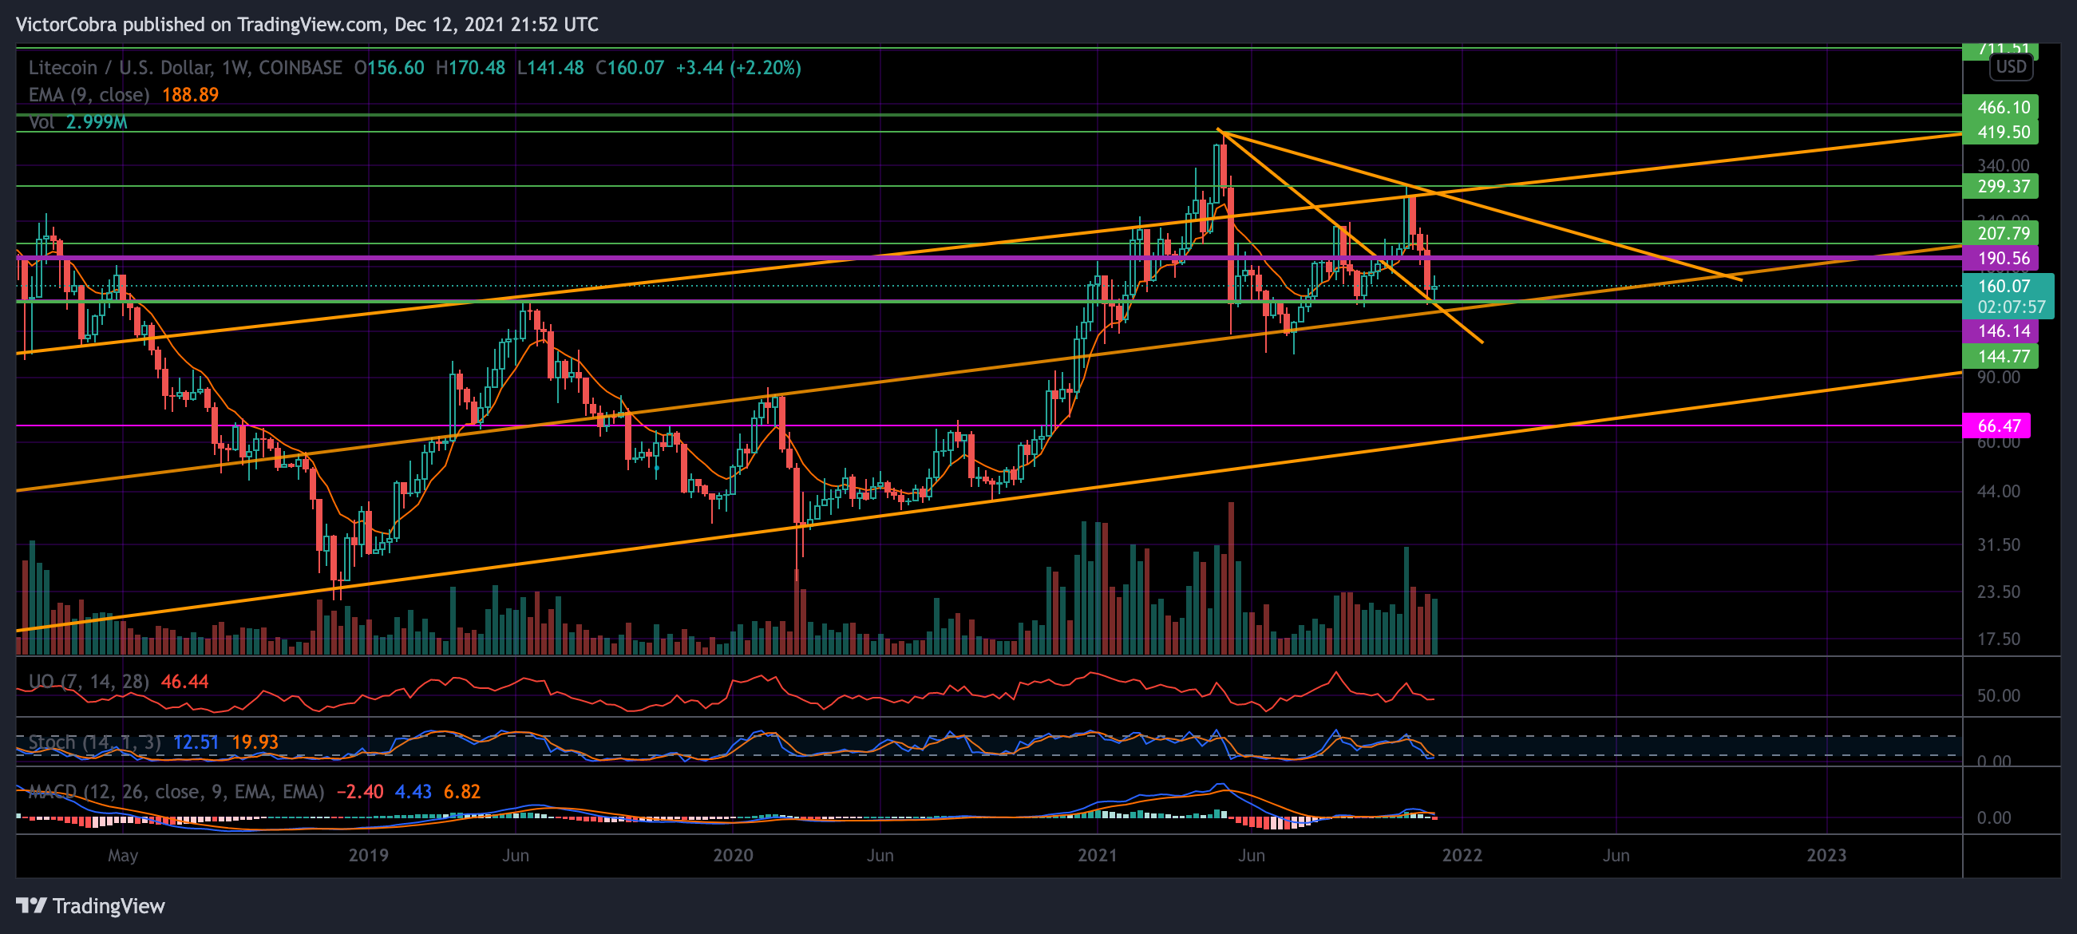Click the 31.50 price axis value

[x=1998, y=545]
